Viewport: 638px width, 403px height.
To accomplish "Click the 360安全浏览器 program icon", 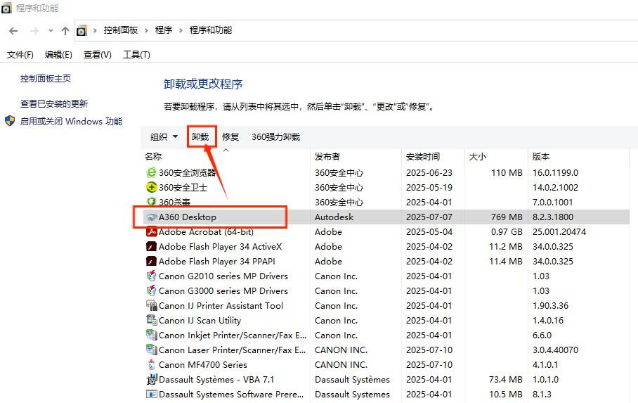I will [x=151, y=172].
